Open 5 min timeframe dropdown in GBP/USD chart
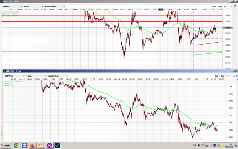 (36, 76)
